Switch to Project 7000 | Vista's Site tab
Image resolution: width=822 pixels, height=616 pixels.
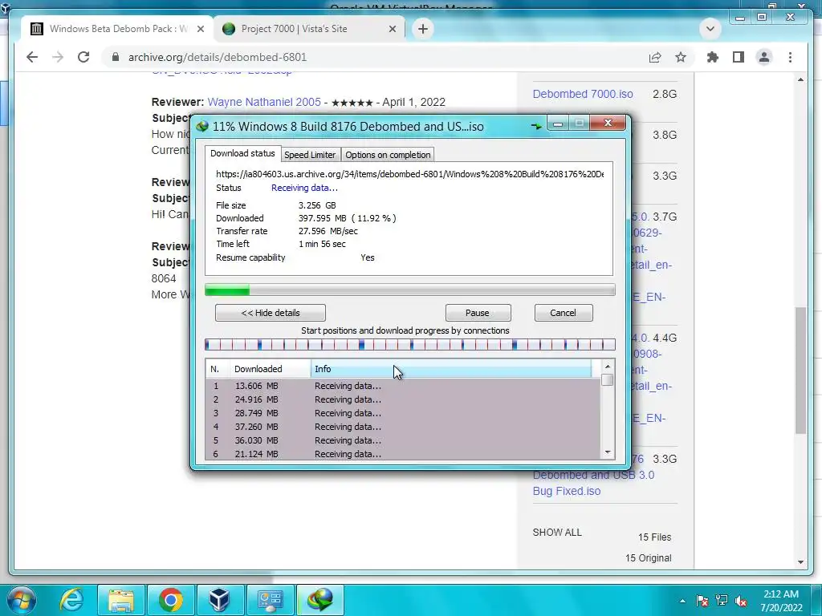(x=309, y=29)
